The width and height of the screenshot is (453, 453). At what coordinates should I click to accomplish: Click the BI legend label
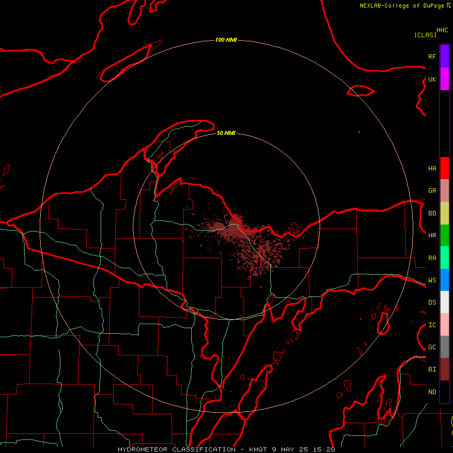coord(432,369)
